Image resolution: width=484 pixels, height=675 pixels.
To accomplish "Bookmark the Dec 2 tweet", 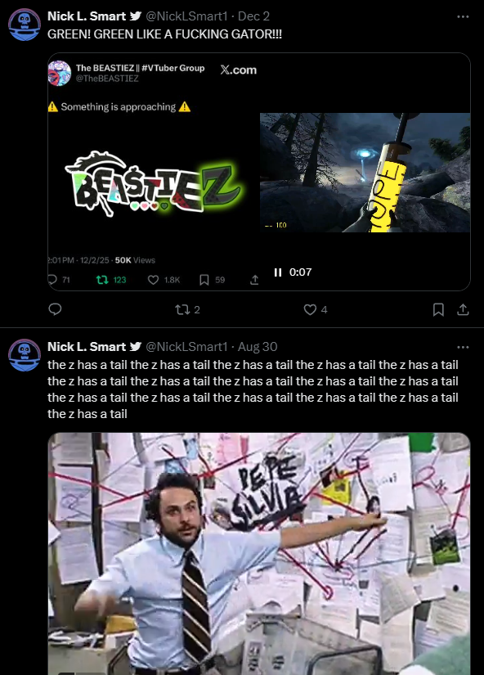I will pyautogui.click(x=438, y=309).
